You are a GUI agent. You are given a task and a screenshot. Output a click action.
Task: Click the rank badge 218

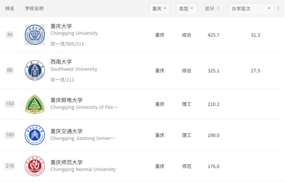(9, 166)
